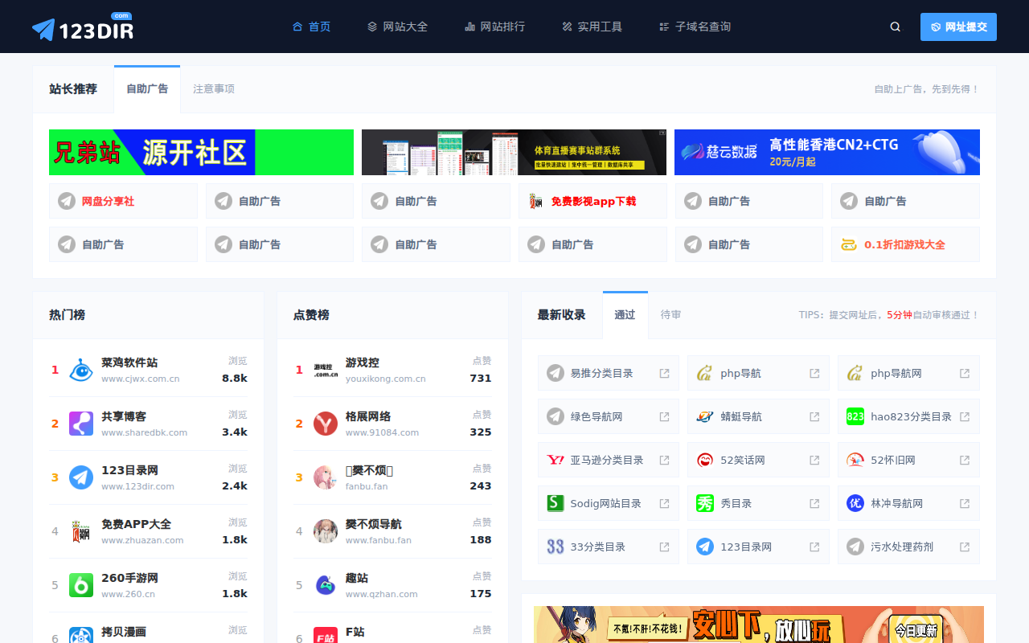Viewport: 1029px width, 643px height.
Task: Open external link icon for 易推分类目录
Action: [664, 374]
